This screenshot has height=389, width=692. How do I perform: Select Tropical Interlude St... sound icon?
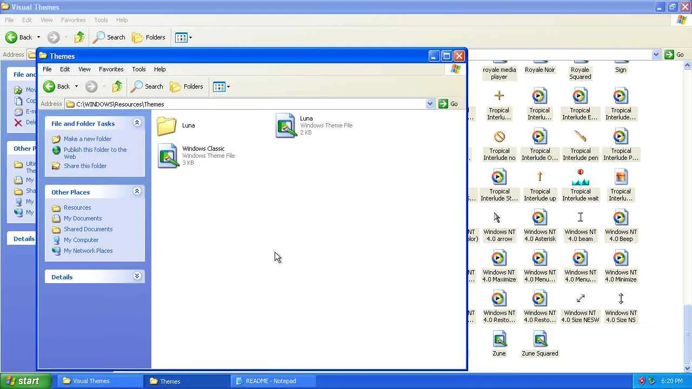pos(499,177)
